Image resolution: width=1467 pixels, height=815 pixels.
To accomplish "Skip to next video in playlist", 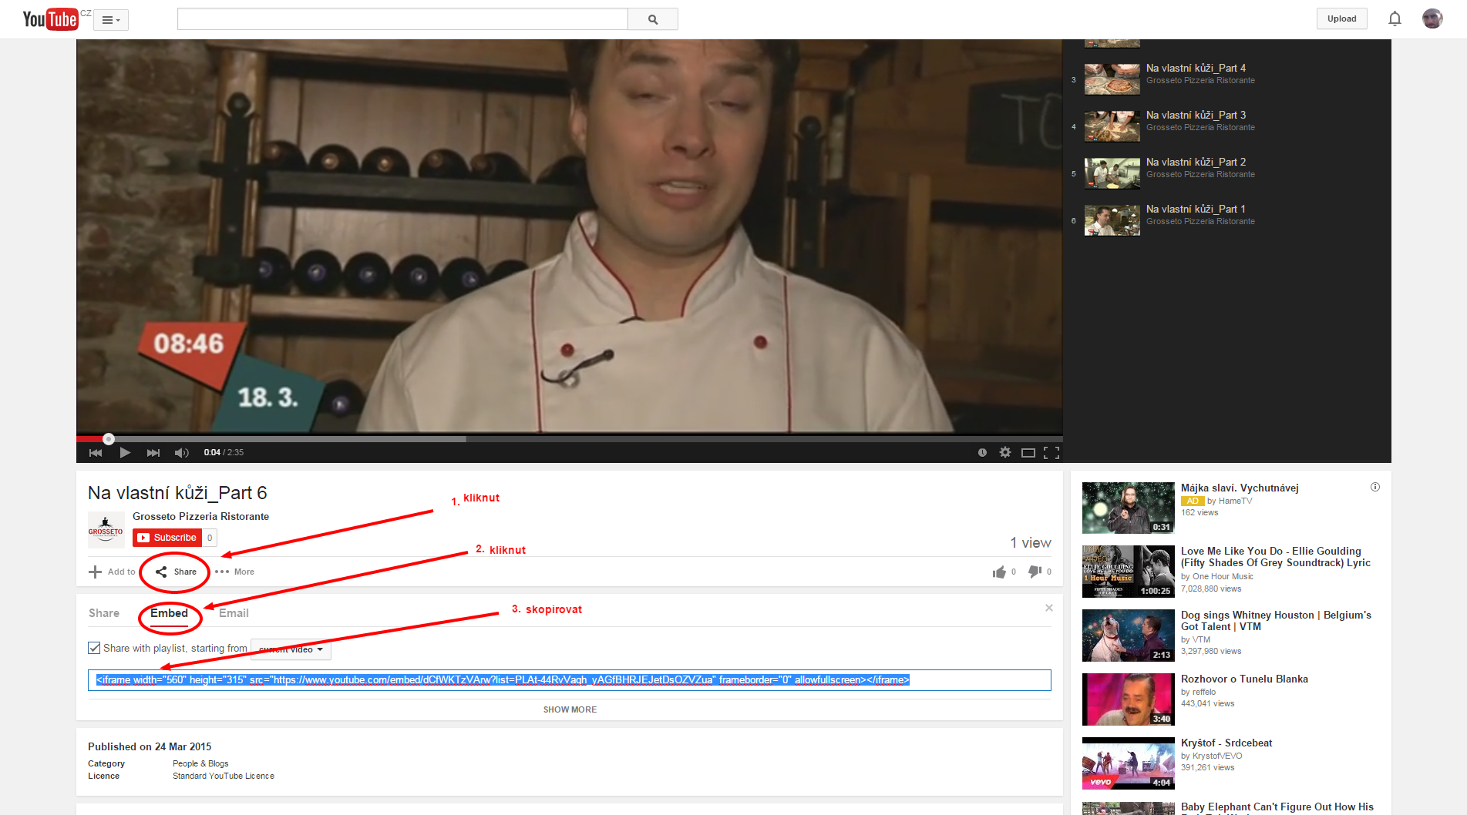I will [153, 453].
